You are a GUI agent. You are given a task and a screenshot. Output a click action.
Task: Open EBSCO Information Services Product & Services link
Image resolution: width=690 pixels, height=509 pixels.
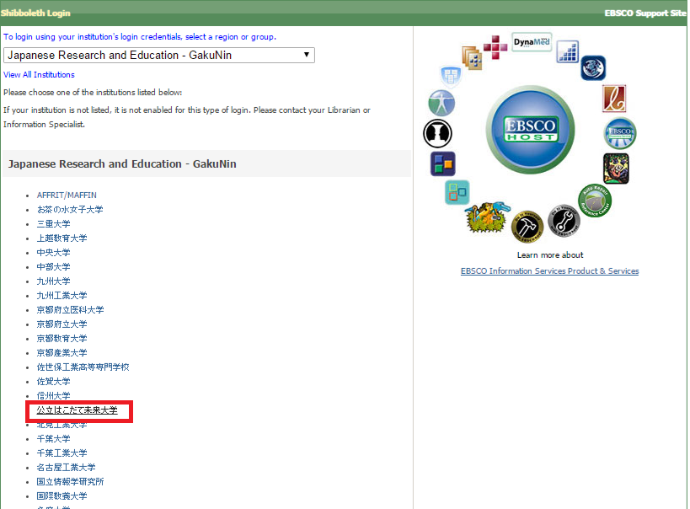[549, 271]
